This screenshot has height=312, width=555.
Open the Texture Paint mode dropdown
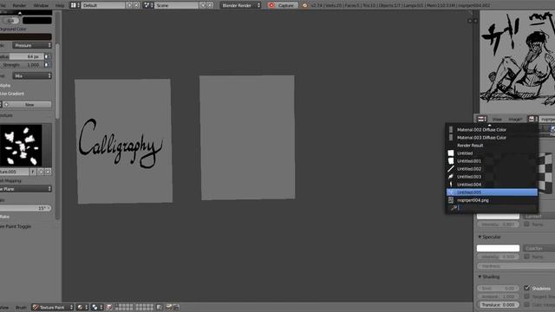click(53, 308)
